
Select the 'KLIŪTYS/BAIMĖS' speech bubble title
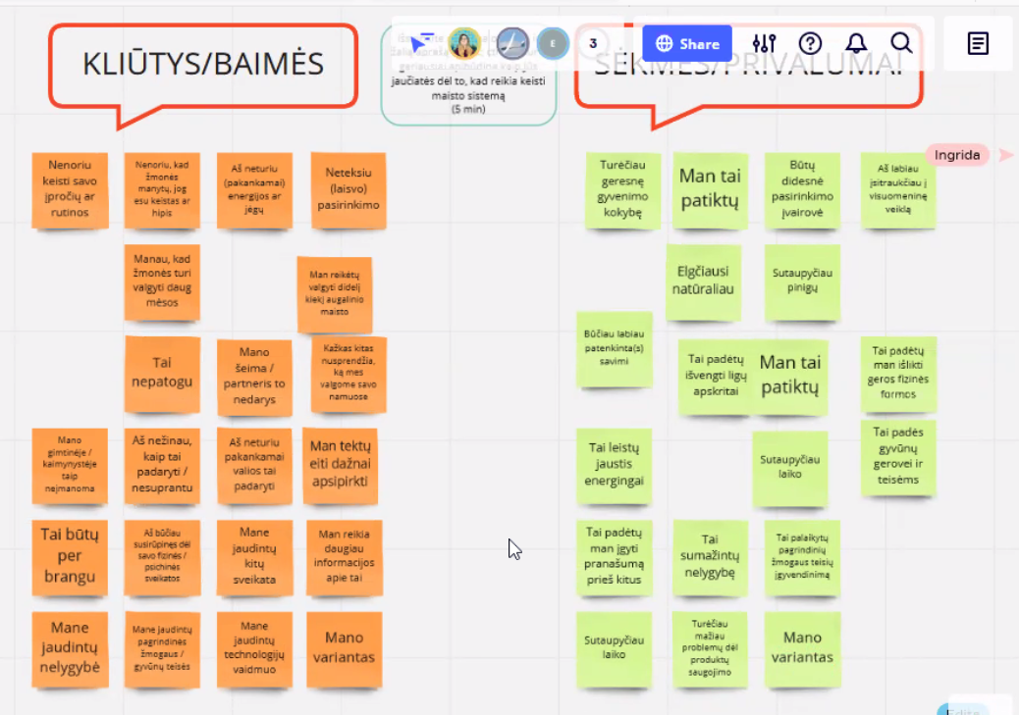click(x=203, y=64)
